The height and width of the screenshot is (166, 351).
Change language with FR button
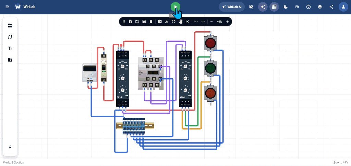click(x=297, y=7)
